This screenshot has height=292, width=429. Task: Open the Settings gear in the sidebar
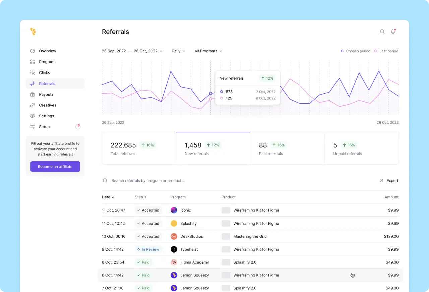[x=32, y=116]
